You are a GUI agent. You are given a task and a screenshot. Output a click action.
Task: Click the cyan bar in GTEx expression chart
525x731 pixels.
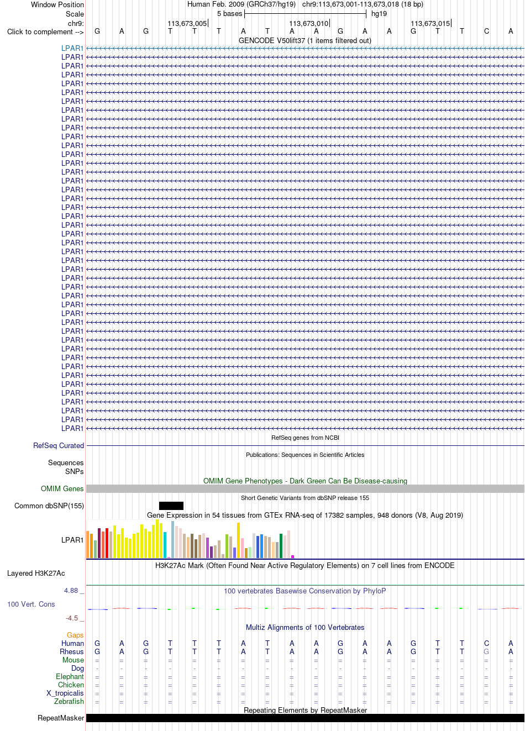165,545
